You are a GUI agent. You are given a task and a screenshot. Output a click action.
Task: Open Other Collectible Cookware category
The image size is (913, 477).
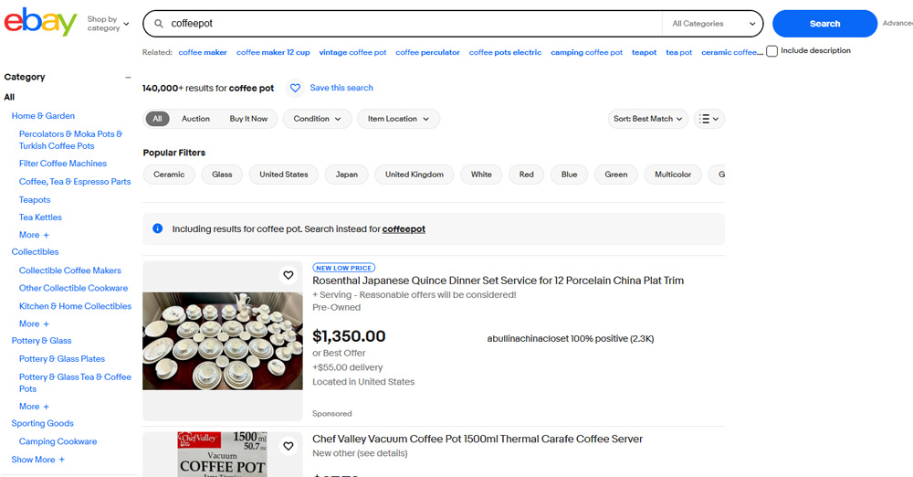(x=73, y=288)
